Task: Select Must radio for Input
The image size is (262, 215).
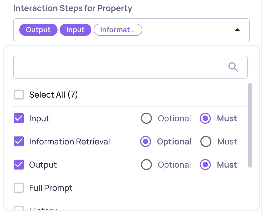Action: [x=205, y=119]
